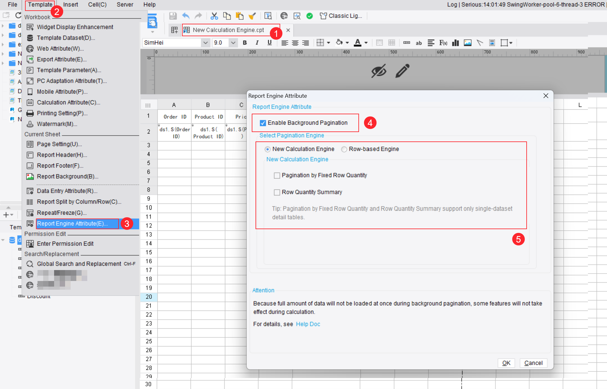Open the Server menu
607x389 pixels.
point(125,5)
